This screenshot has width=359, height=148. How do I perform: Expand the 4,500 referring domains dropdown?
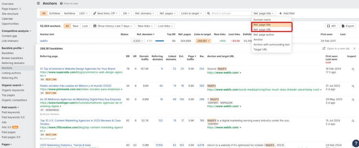click(x=138, y=41)
